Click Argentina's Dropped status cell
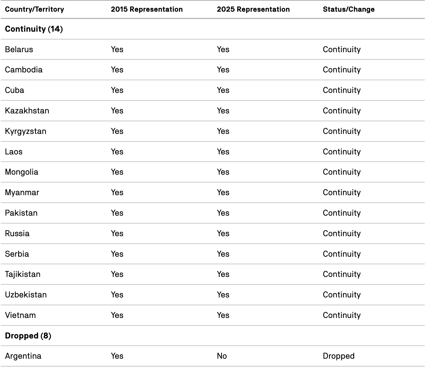425x367 pixels. click(338, 356)
